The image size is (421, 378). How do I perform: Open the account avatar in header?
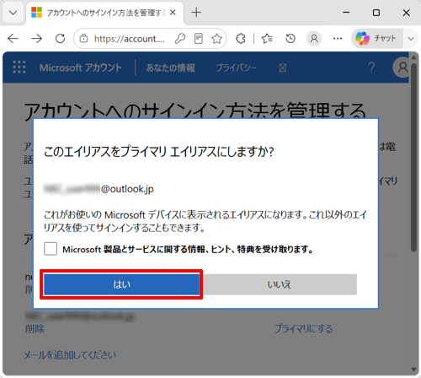click(x=401, y=67)
